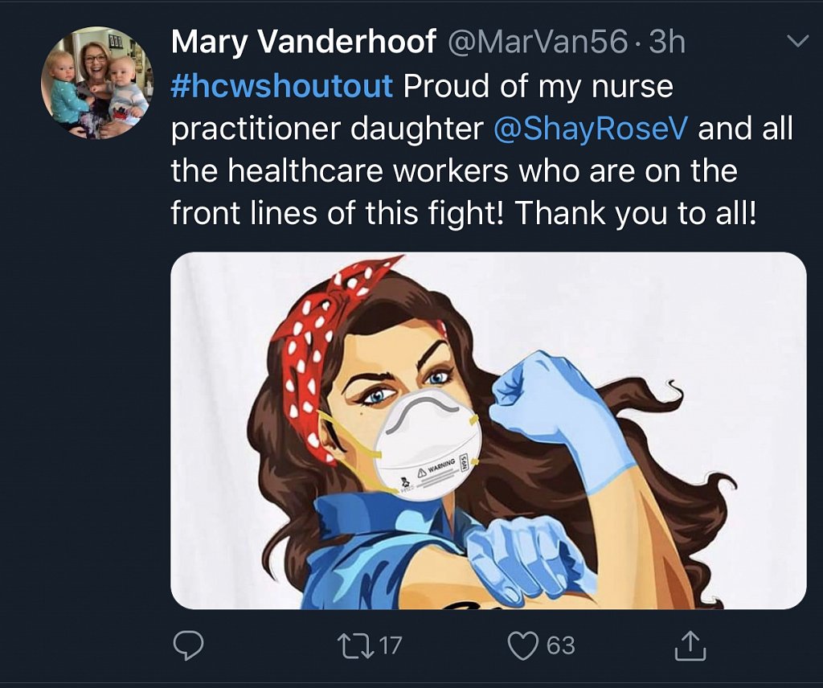This screenshot has height=688, width=823.
Task: Click the "Proud of my nurse" text
Action: pos(538,86)
